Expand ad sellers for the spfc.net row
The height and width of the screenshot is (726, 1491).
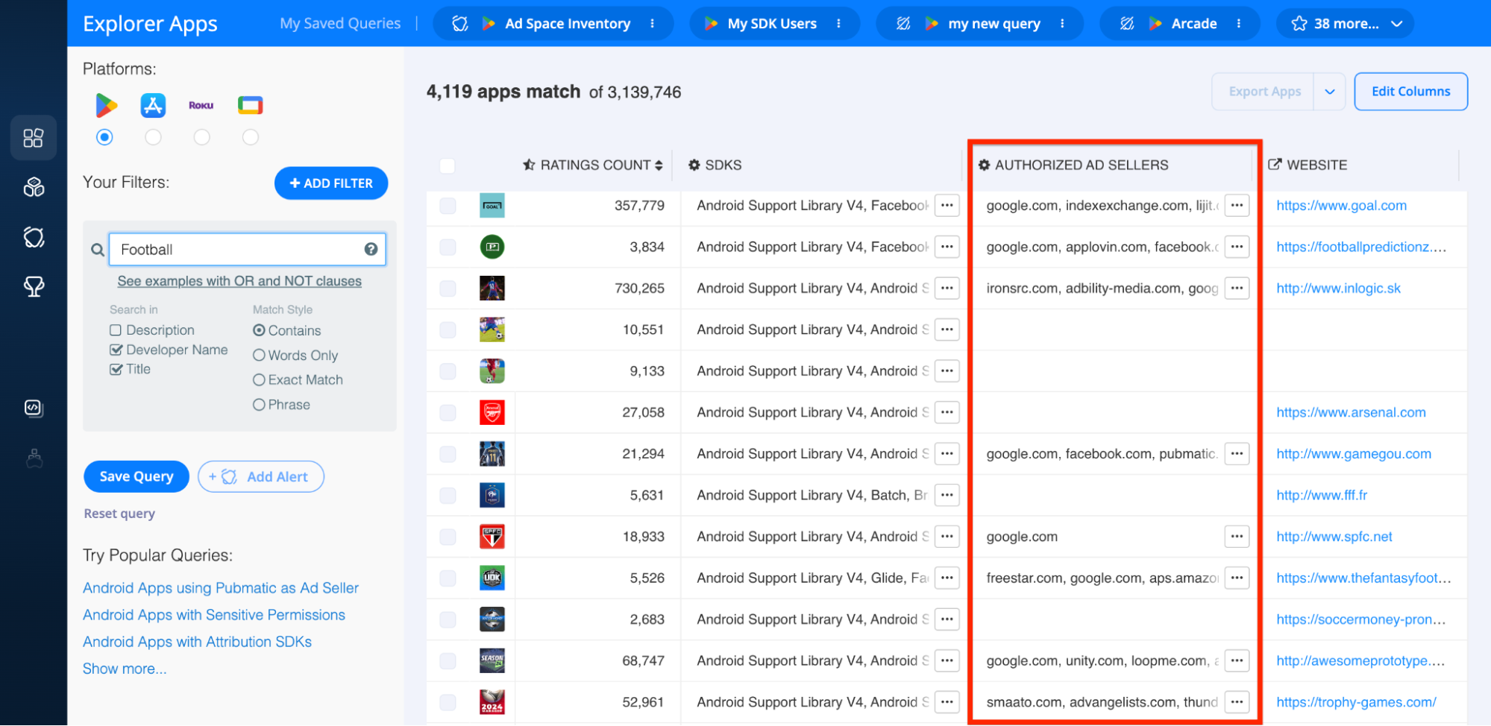click(x=1237, y=537)
